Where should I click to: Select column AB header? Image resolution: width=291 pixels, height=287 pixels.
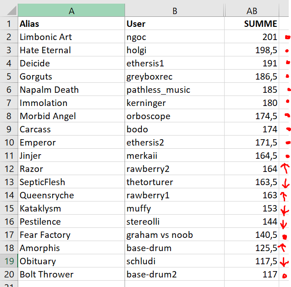pyautogui.click(x=251, y=11)
